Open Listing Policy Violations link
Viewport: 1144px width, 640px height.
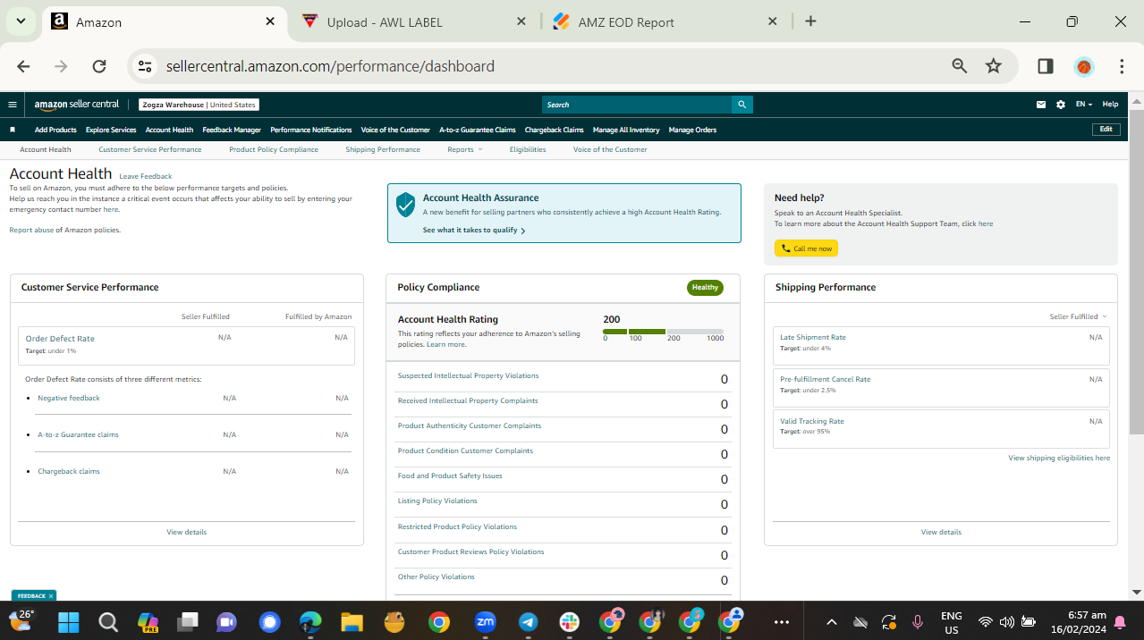tap(437, 501)
